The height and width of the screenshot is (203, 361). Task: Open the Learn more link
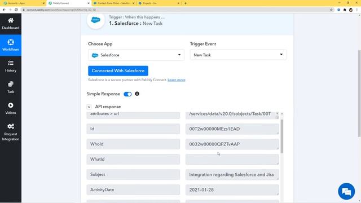177,80
